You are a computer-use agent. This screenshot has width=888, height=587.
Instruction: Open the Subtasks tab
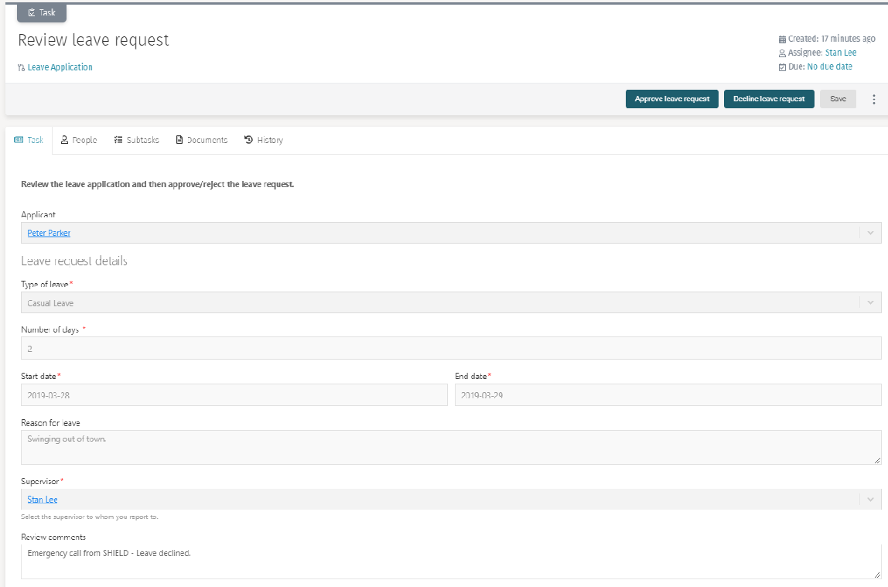[136, 140]
